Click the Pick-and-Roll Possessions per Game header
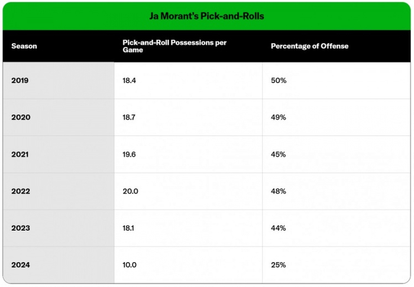Screen dimensions: 414x287 point(174,46)
